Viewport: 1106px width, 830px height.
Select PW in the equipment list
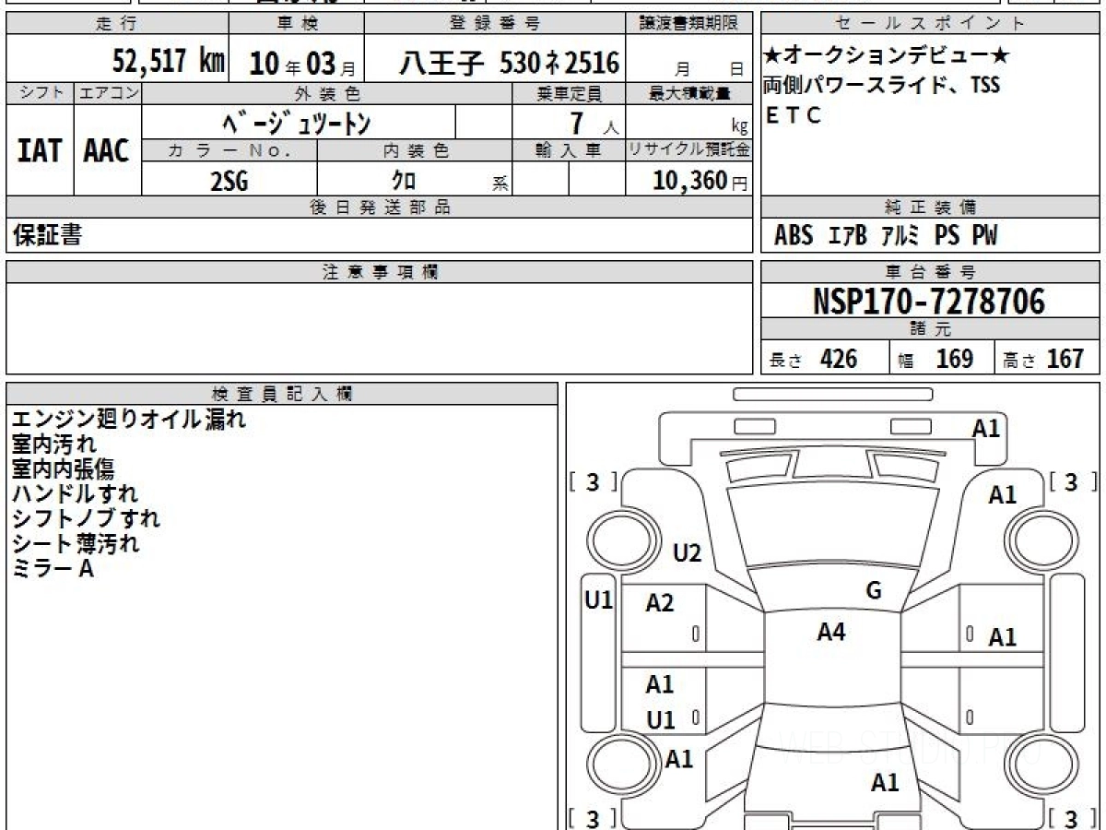[984, 236]
